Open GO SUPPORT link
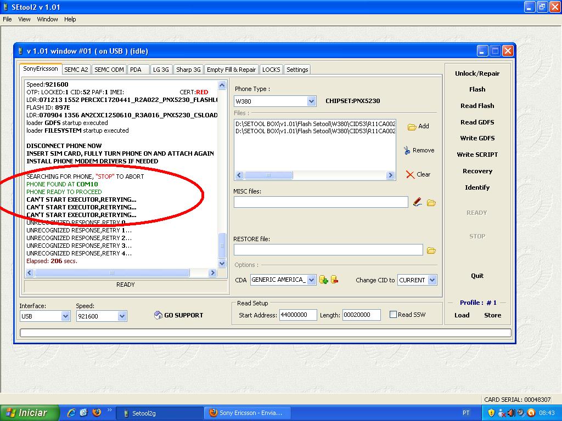 coord(178,315)
